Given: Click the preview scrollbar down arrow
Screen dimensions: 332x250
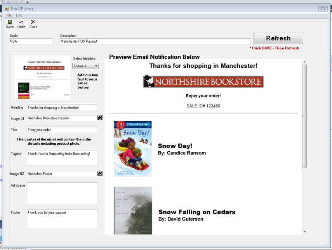Looking at the screenshot, I should [304, 232].
